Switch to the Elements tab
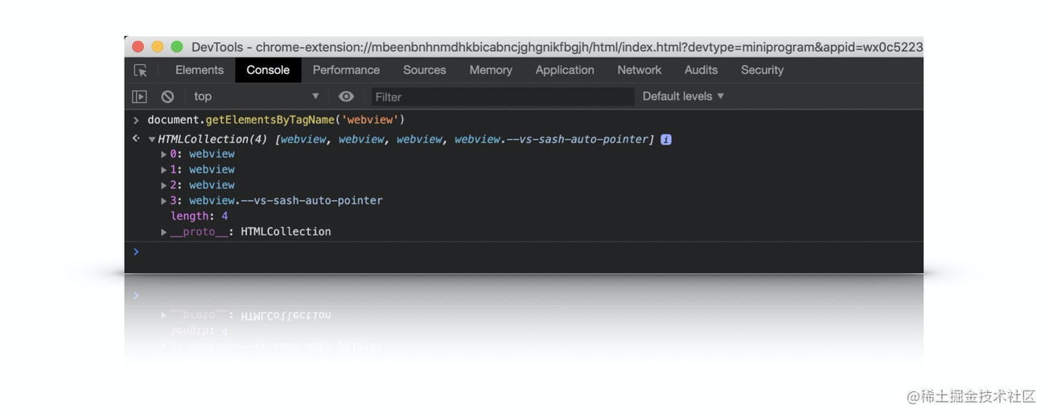The height and width of the screenshot is (417, 1049). point(200,71)
